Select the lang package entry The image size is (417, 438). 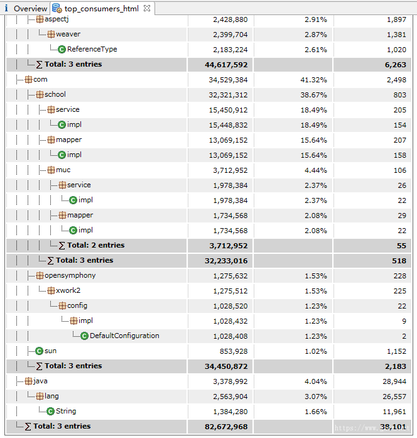51,396
